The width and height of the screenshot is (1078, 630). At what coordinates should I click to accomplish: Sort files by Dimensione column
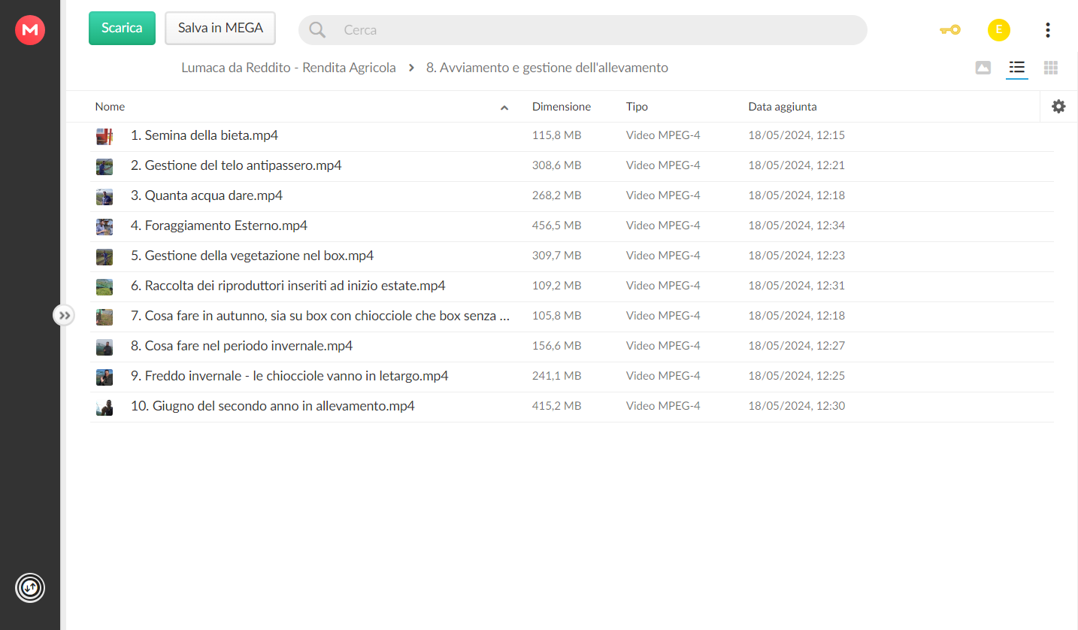[562, 107]
